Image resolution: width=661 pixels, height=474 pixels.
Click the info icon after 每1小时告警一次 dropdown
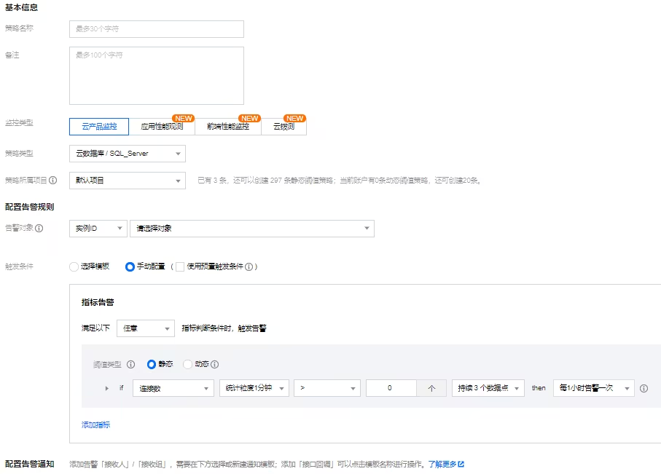point(644,389)
